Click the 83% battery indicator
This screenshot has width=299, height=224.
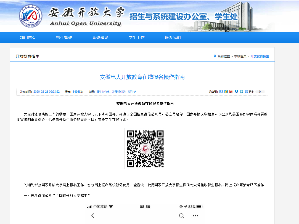195,206
